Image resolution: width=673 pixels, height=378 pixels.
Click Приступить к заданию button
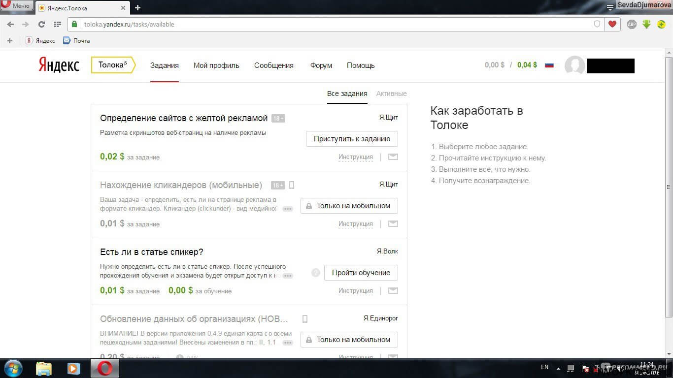(x=352, y=139)
